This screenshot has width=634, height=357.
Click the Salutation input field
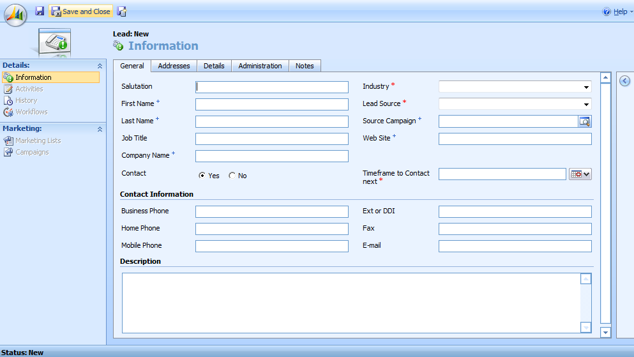(272, 87)
